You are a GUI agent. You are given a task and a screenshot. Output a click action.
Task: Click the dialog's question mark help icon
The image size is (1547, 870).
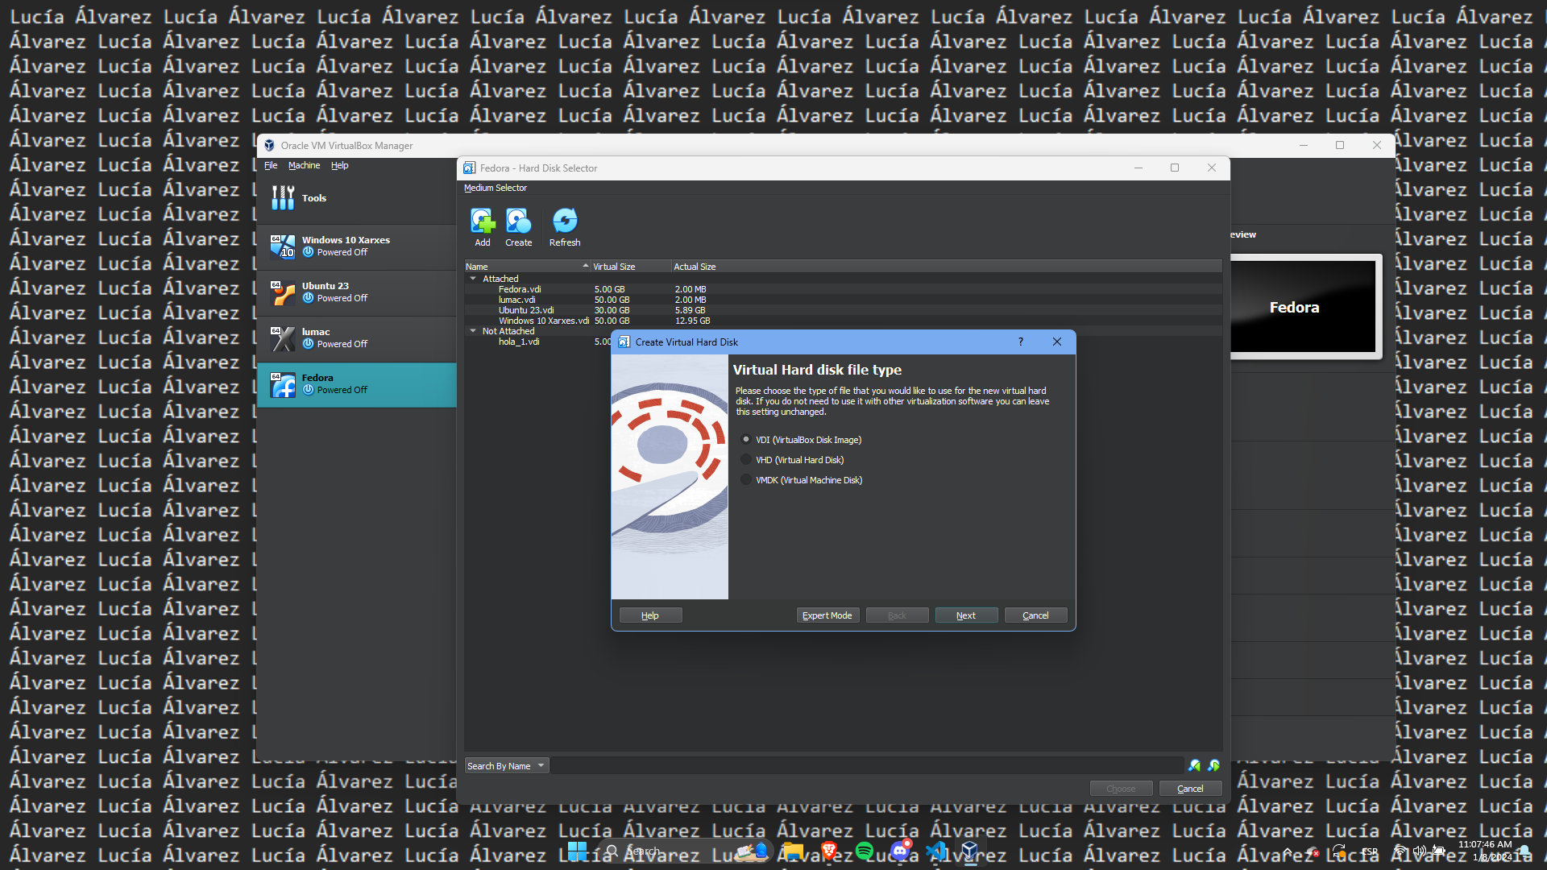1020,342
